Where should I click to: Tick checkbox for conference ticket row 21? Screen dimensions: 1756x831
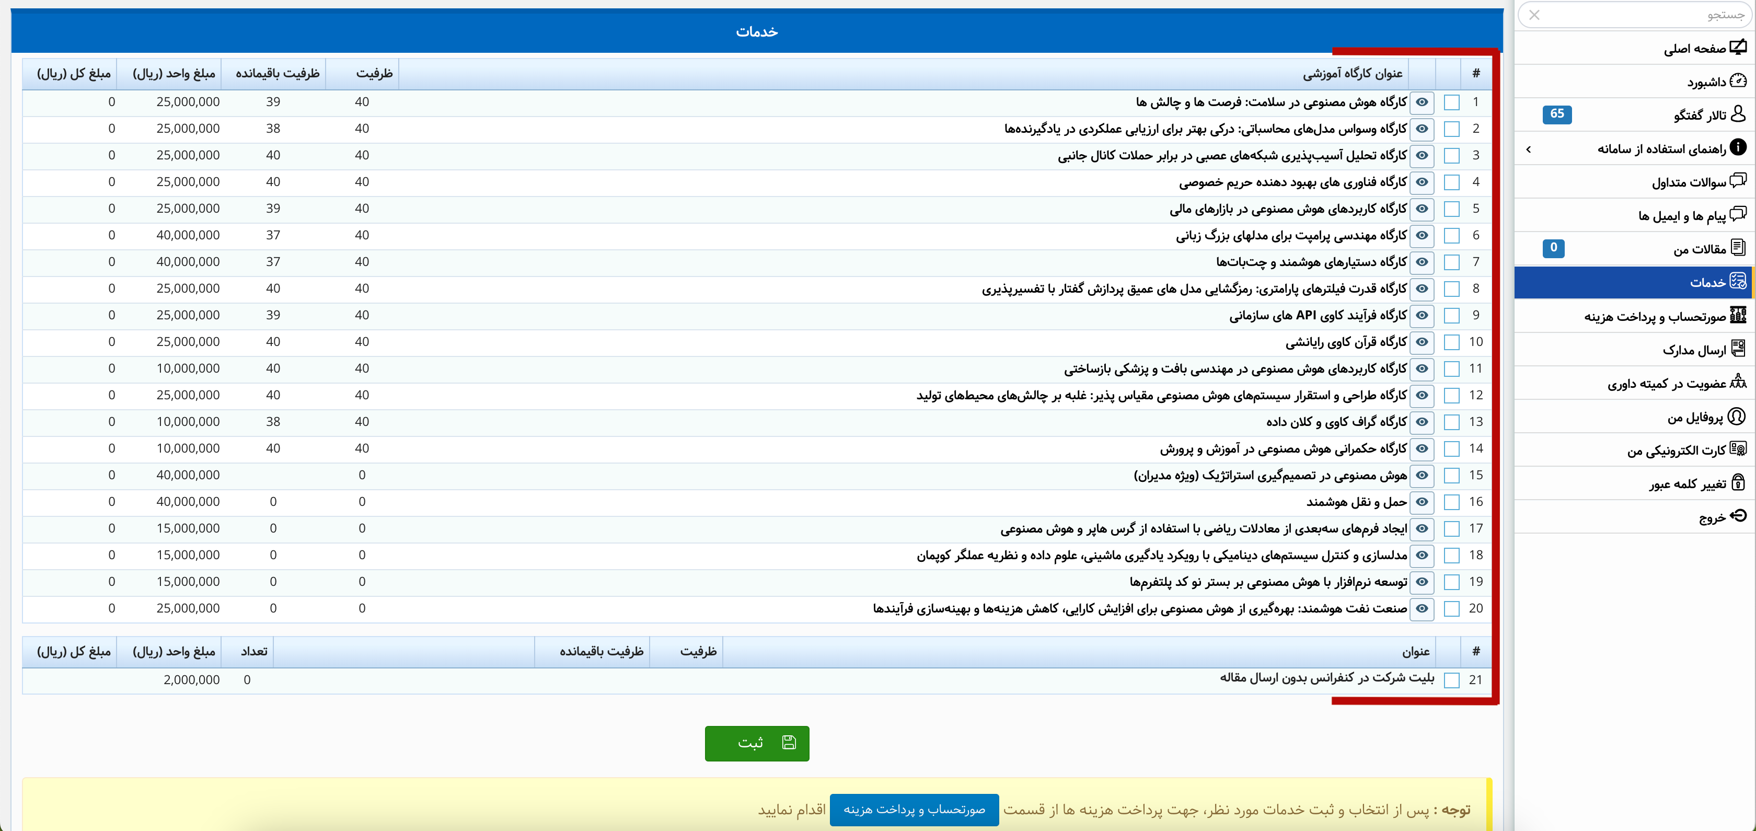(1452, 679)
